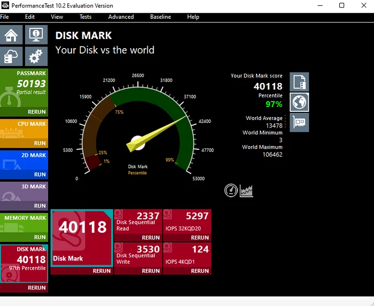The image size is (374, 306).
Task: Rerun the IOPS 4KQD1 test
Action: coord(200,271)
